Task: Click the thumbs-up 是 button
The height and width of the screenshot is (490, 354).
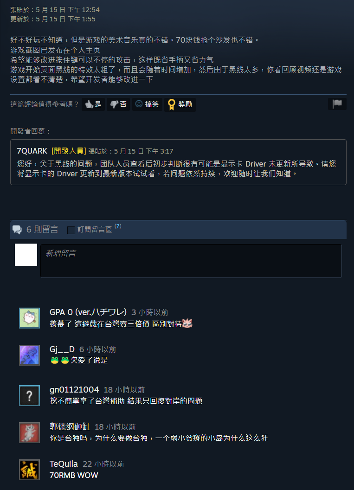Action: tap(93, 104)
